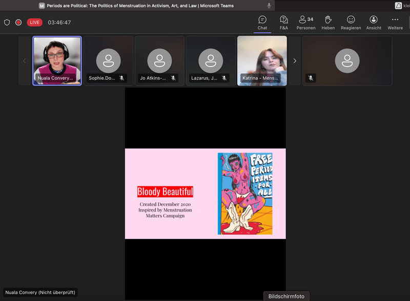This screenshot has width=410, height=301.
Task: Click the Free Period Items poster image
Action: (x=245, y=193)
